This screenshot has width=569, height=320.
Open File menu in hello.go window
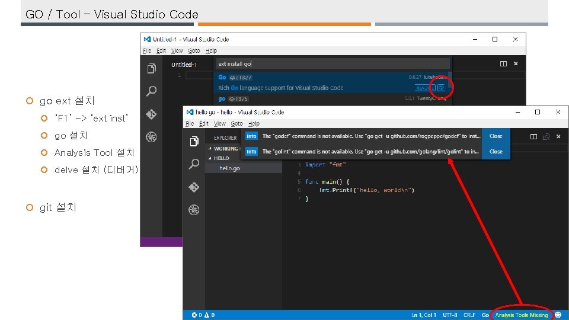click(190, 123)
